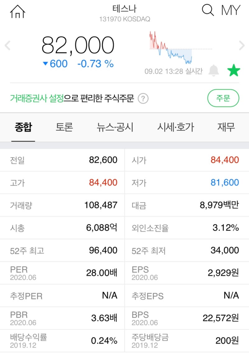Open search with the magnifier icon

[207, 10]
